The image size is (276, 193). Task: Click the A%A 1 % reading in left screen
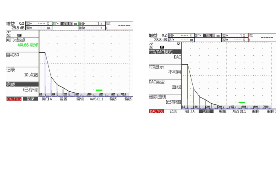92,23
